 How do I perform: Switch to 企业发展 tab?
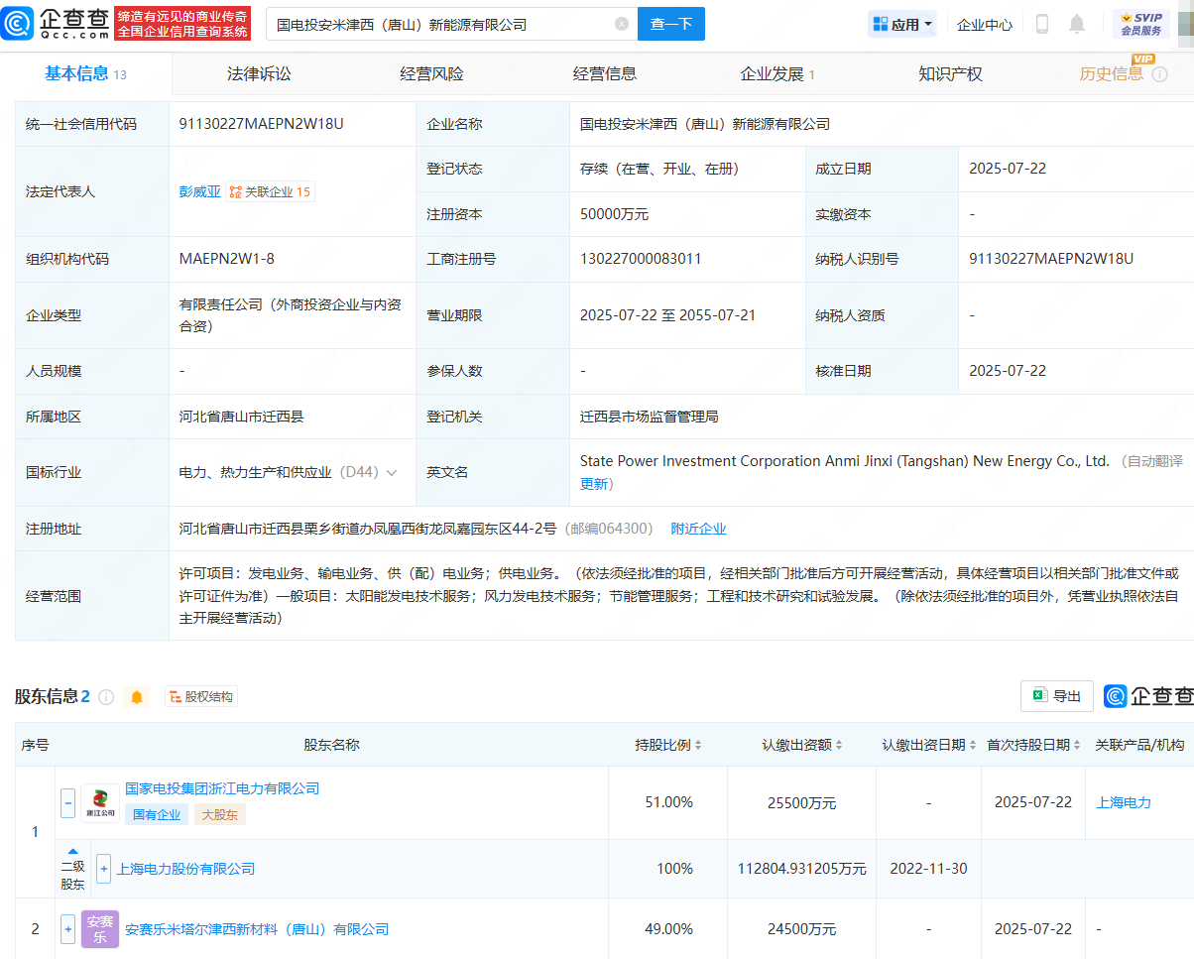[777, 74]
